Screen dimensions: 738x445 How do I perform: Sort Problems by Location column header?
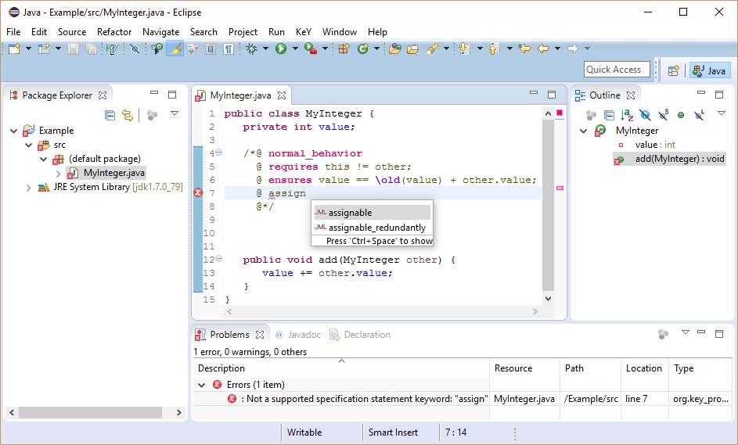[x=644, y=368]
